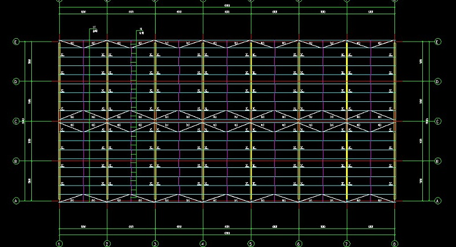The width and height of the screenshot is (456, 247).
Task: Click the second leader callout label above the ladder
Action: 141,32
